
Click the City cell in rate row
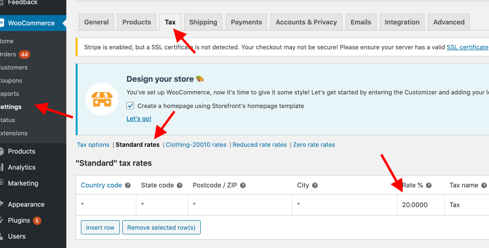(x=345, y=205)
